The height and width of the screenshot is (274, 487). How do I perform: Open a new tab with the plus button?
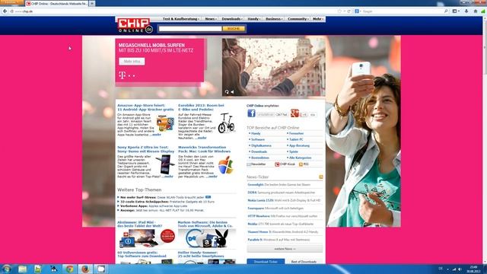[x=92, y=3]
